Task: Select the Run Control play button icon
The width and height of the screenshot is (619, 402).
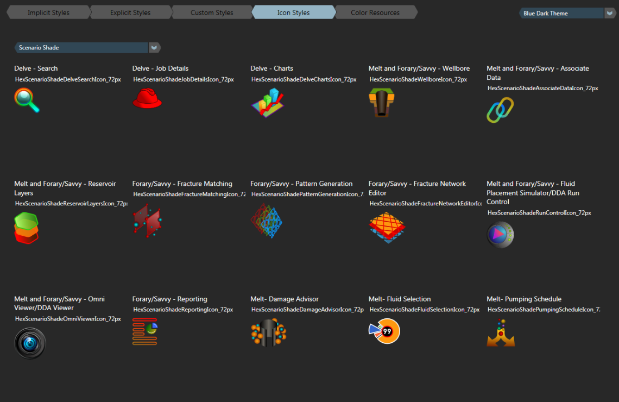Action: (500, 235)
